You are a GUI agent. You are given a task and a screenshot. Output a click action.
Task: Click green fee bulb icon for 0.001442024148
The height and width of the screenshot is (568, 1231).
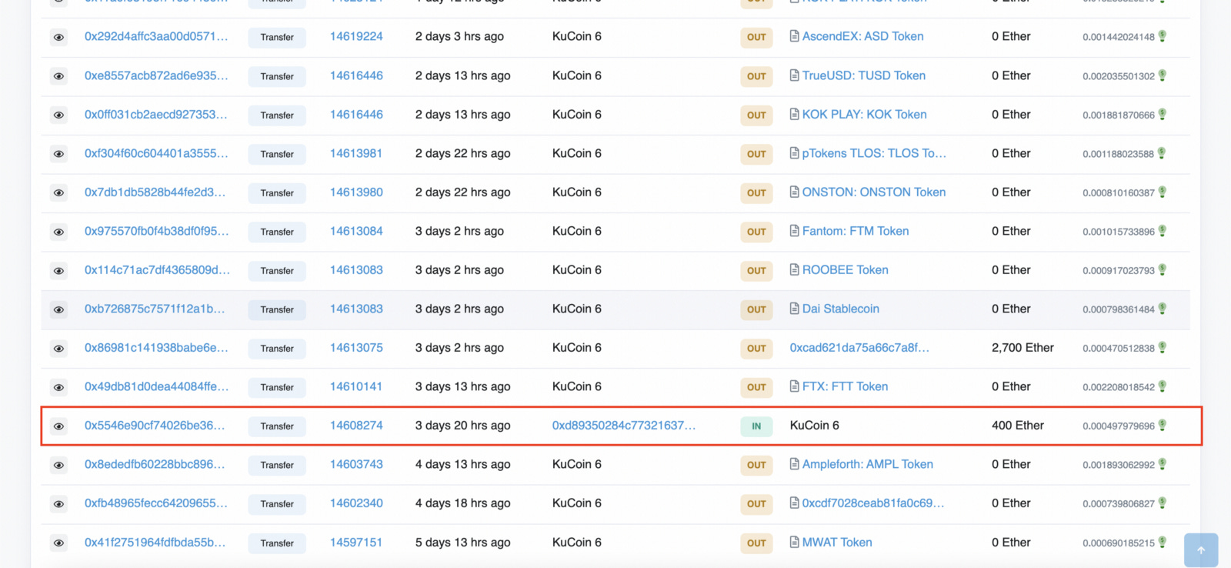tap(1163, 36)
